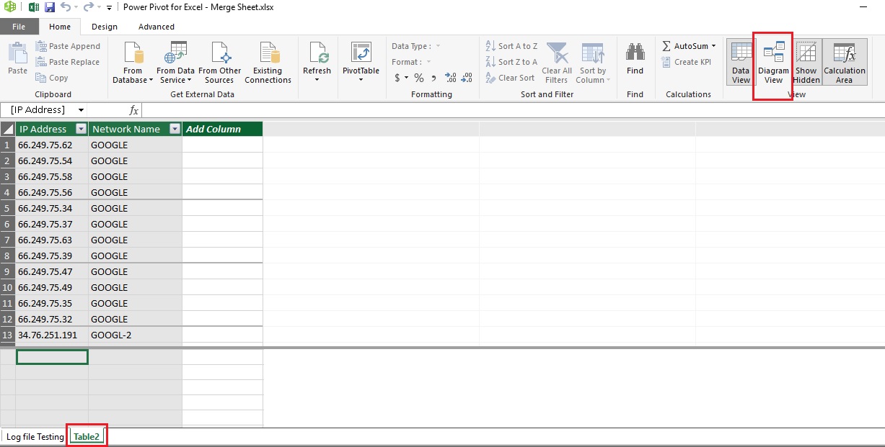This screenshot has width=885, height=447.
Task: Open the IP Address column filter
Action: tap(81, 129)
